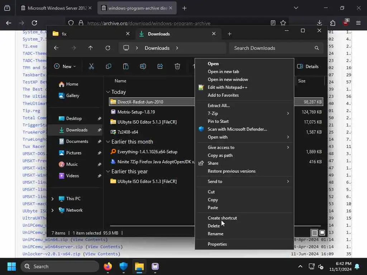
Task: Reload the Firefox page
Action: click(34, 23)
